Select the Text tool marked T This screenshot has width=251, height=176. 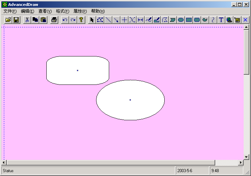point(221,20)
